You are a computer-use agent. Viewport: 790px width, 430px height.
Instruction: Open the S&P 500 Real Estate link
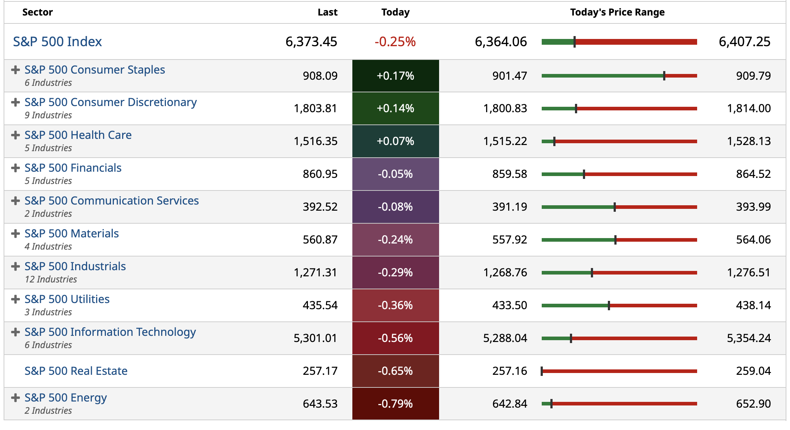pos(76,371)
